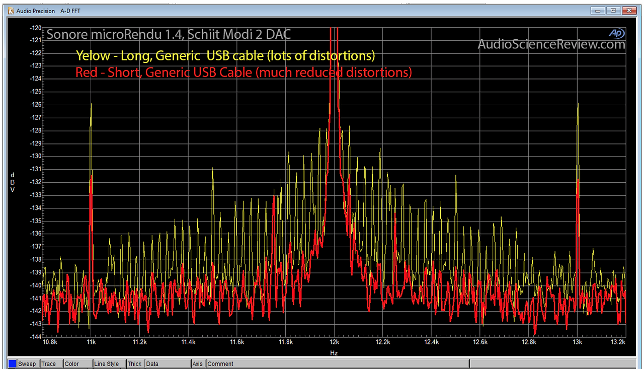Screen dimensions: 644x369
Task: Click the Data column header
Action: tap(168, 363)
